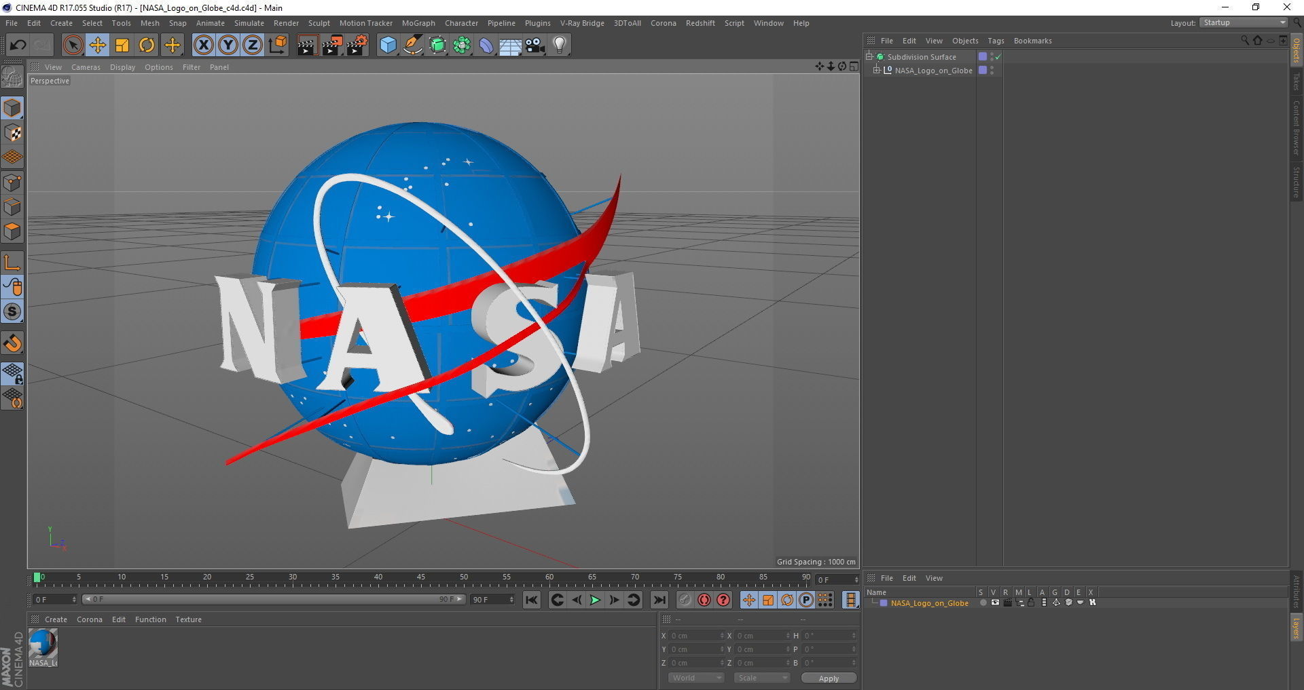Switch to Points mode
The width and height of the screenshot is (1304, 690).
(x=12, y=183)
